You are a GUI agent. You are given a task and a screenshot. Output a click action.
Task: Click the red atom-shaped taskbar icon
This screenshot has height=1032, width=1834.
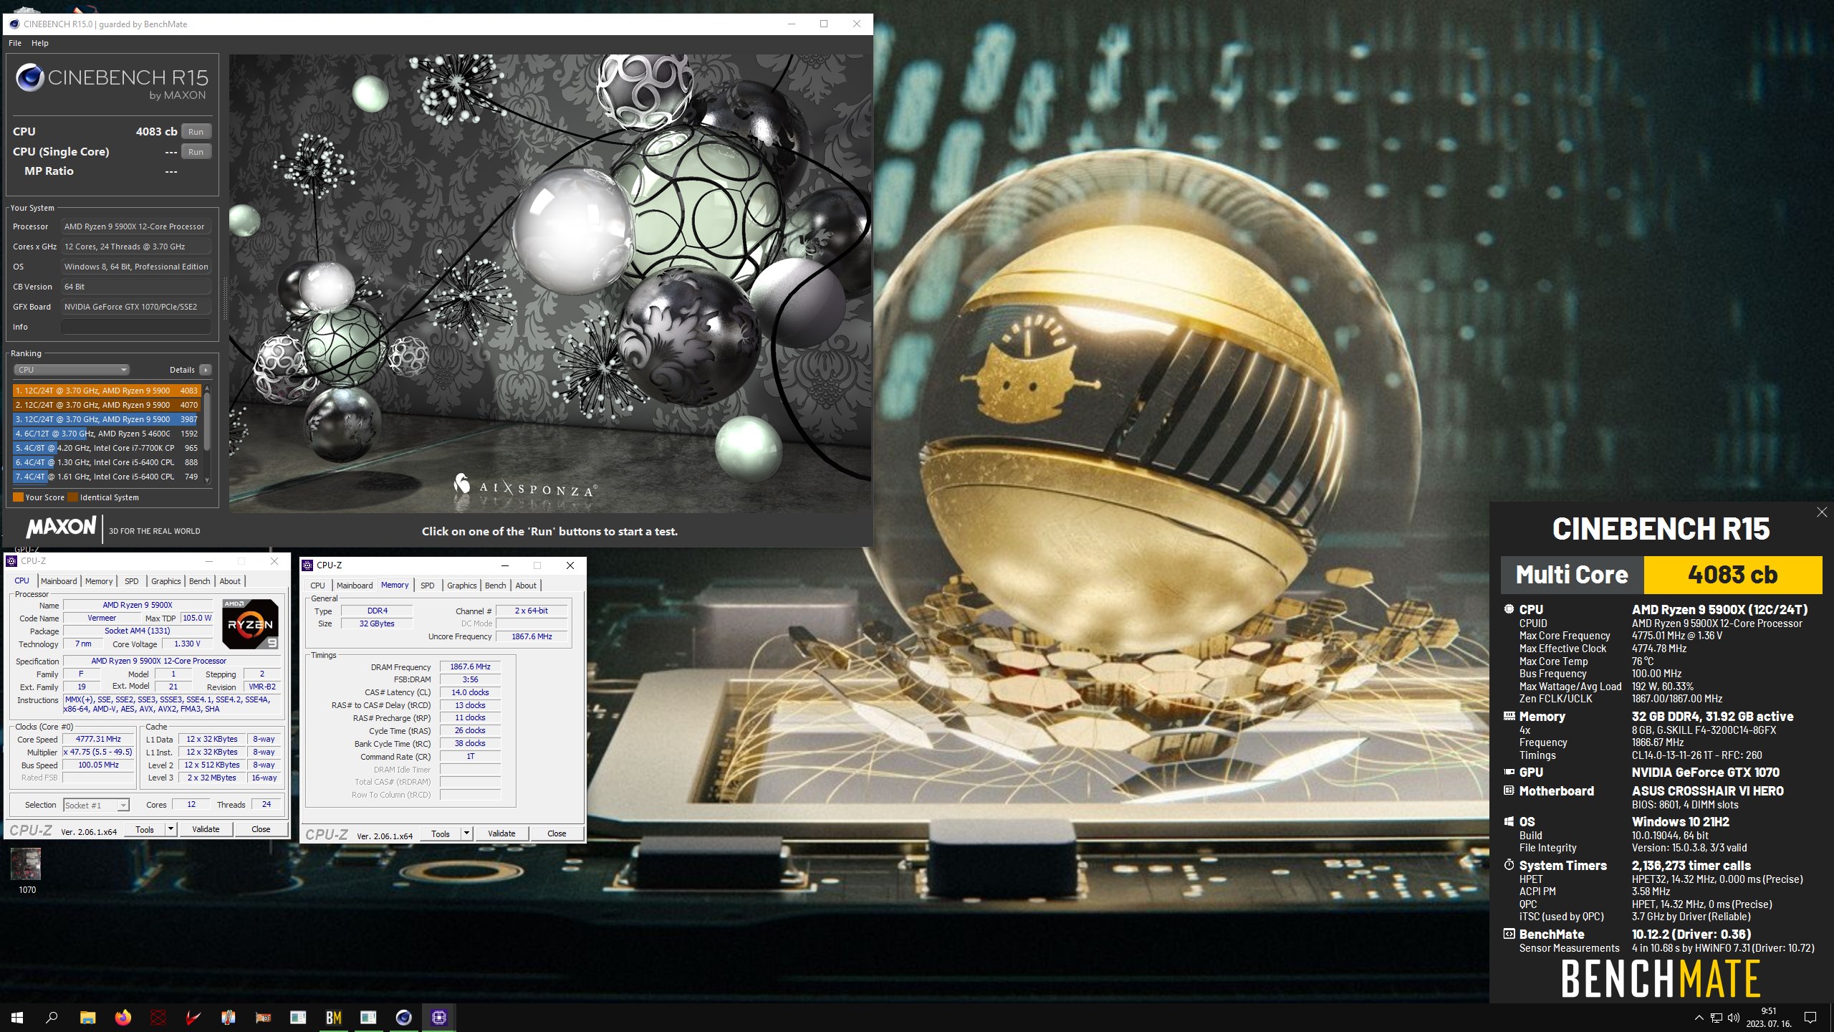point(158,1017)
